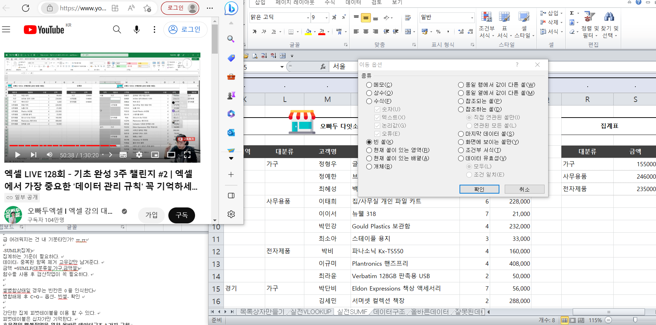
Task: Play the YouTube video
Action: click(17, 155)
